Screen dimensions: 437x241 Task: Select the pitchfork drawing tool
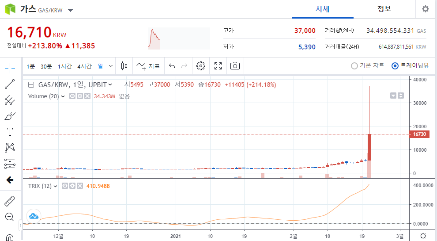tap(10, 100)
